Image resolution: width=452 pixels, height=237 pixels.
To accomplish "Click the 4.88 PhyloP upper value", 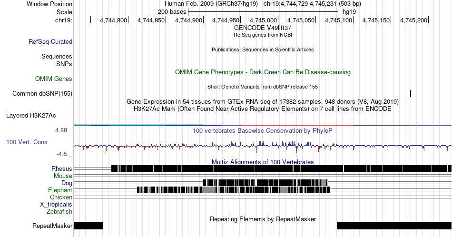I will (x=61, y=130).
